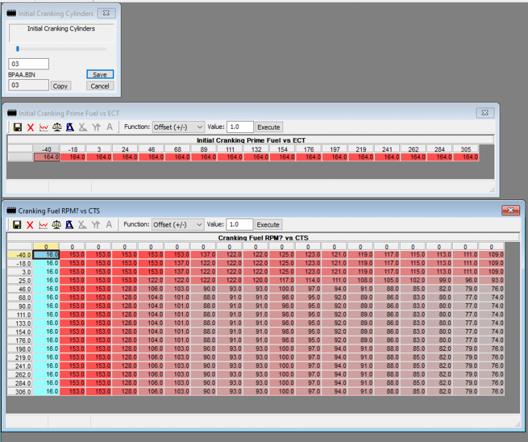This screenshot has width=528, height=442.
Task: Click the save floppy icon in Initial Cranking Prime Fuel window
Action: click(x=17, y=127)
